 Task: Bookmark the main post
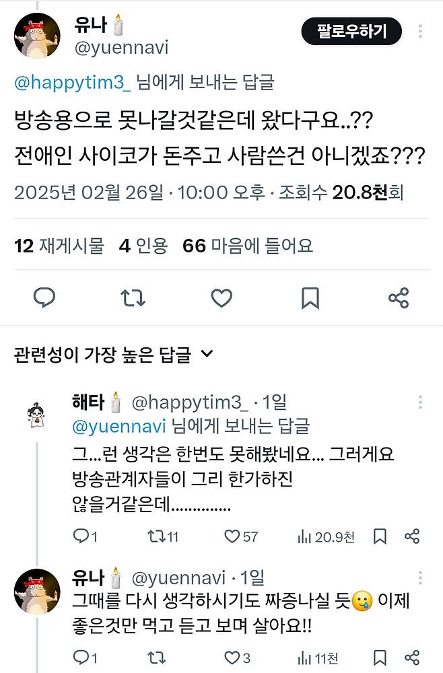[310, 298]
